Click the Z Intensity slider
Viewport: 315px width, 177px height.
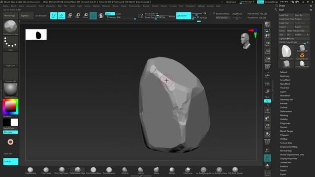(x=121, y=18)
